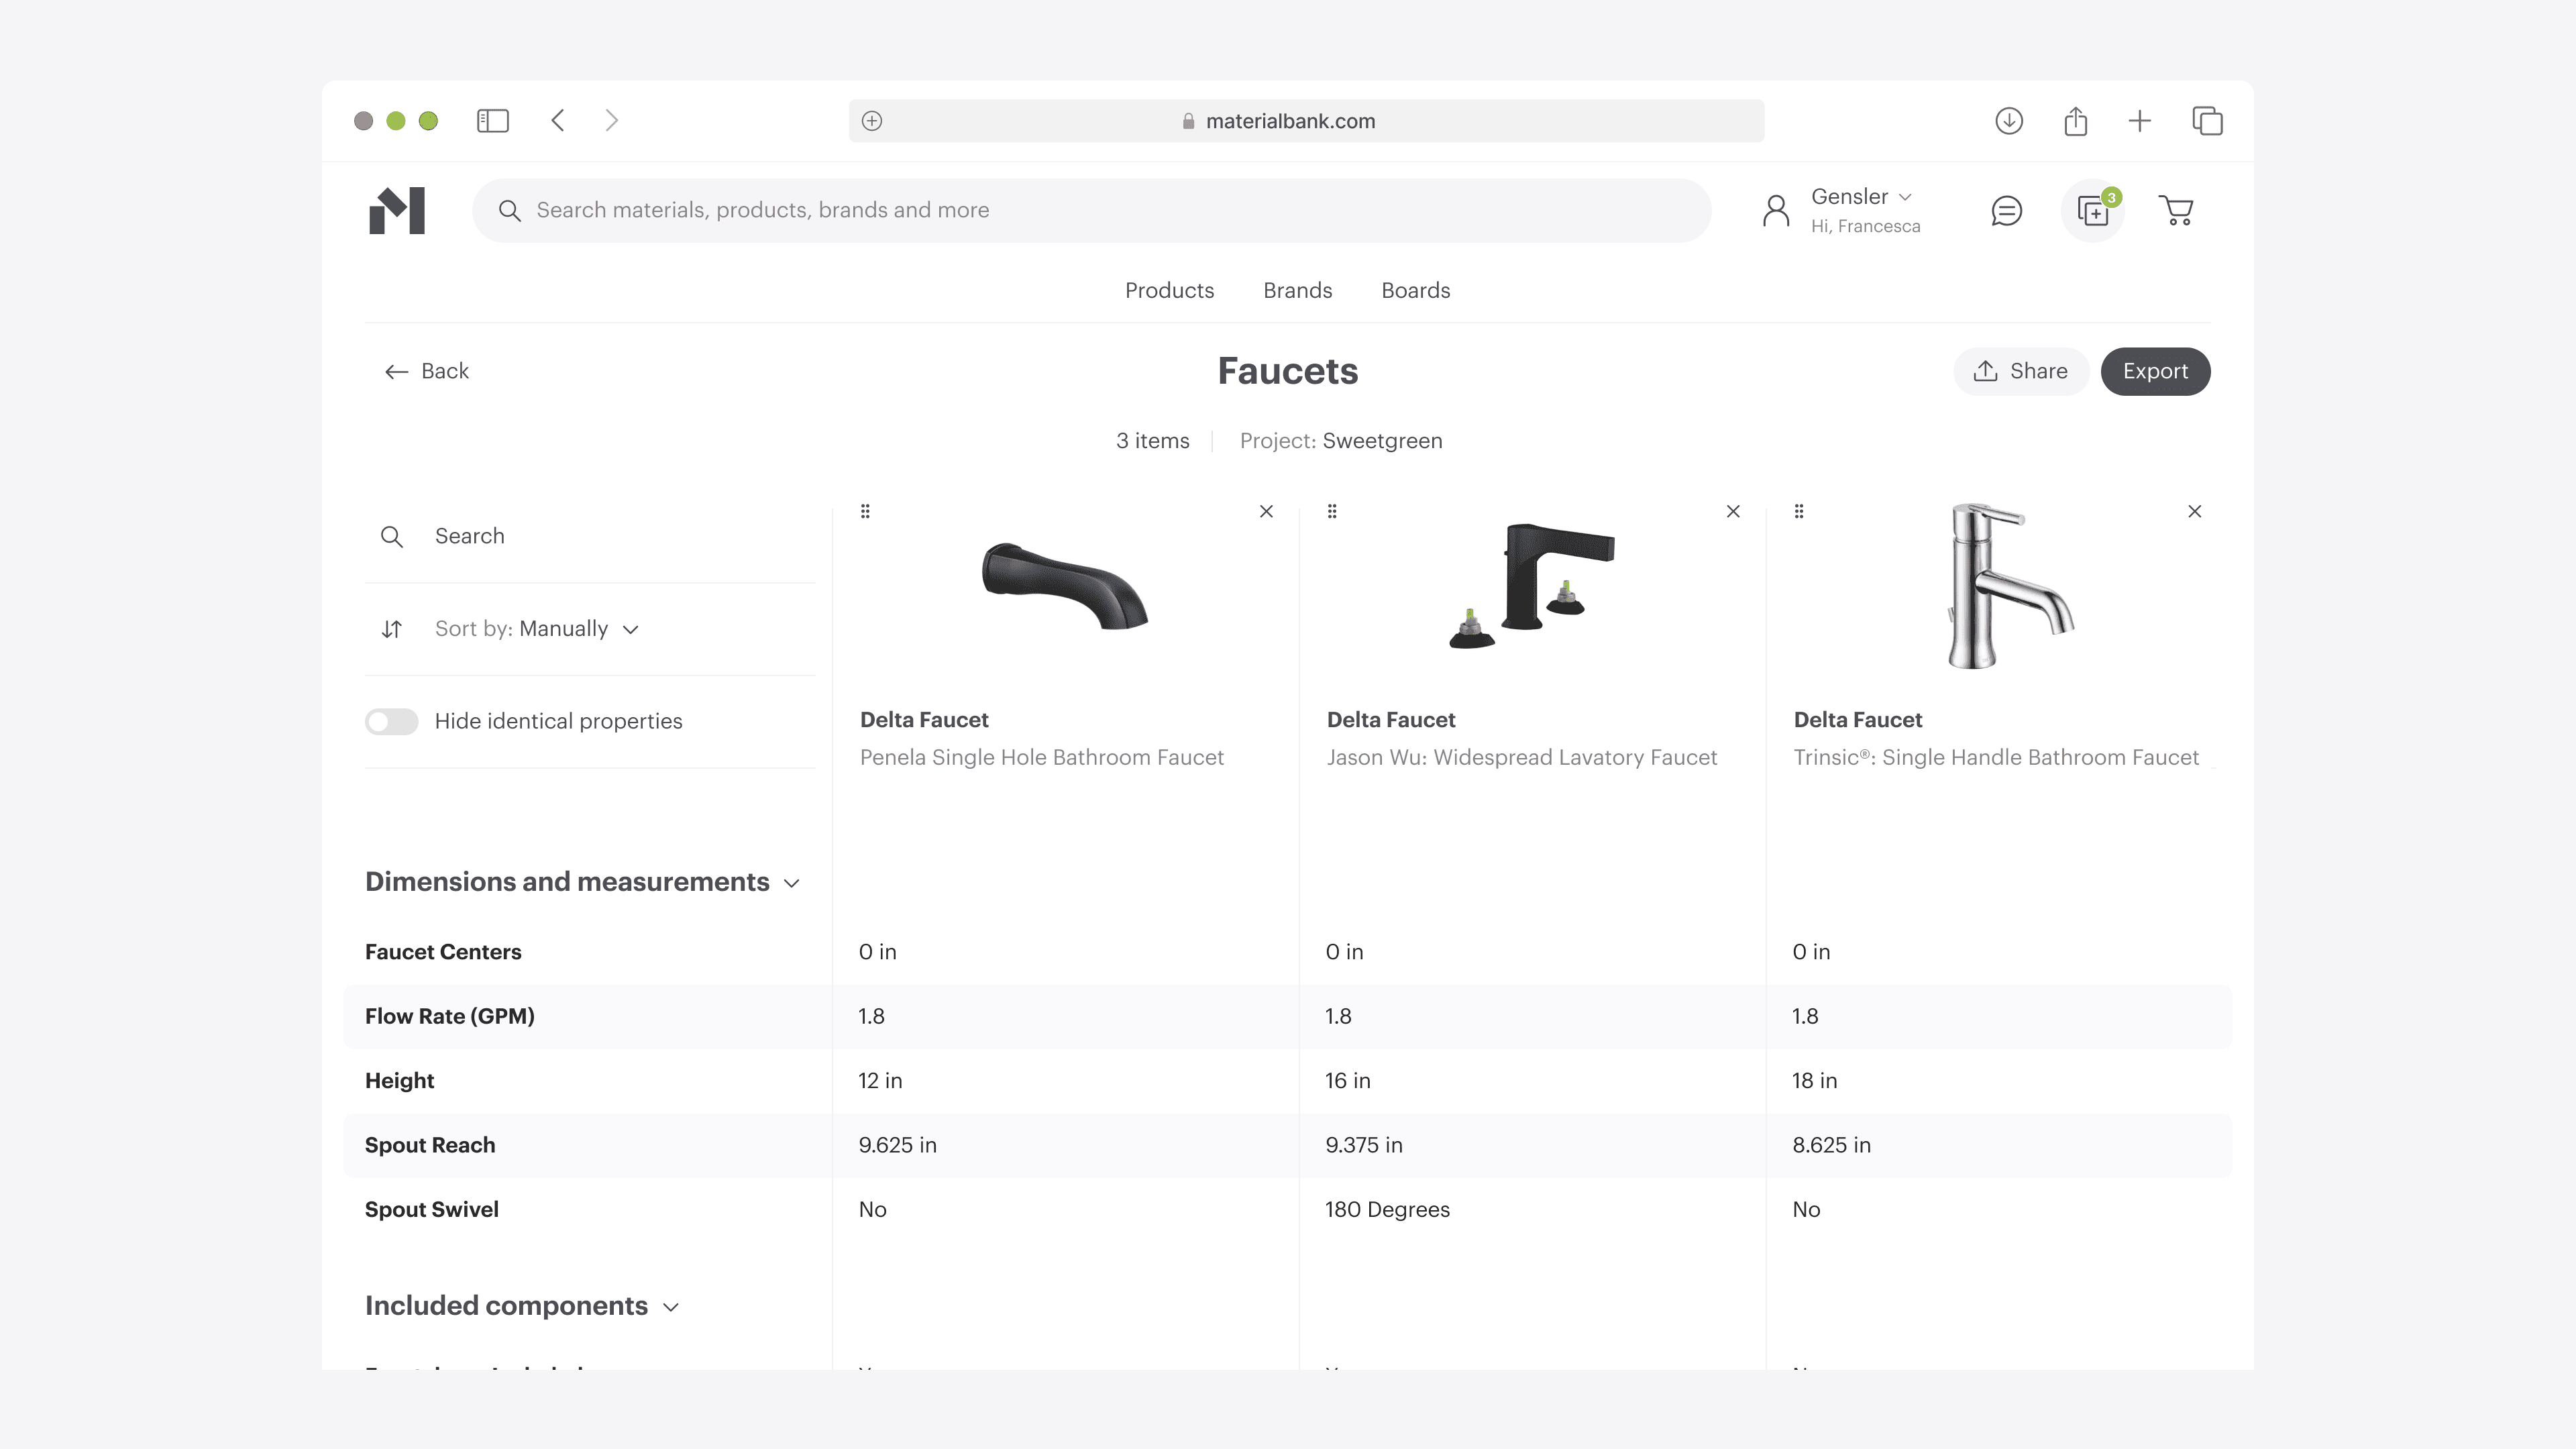Open the shopping cart
This screenshot has width=2576, height=1449.
pos(2177,210)
